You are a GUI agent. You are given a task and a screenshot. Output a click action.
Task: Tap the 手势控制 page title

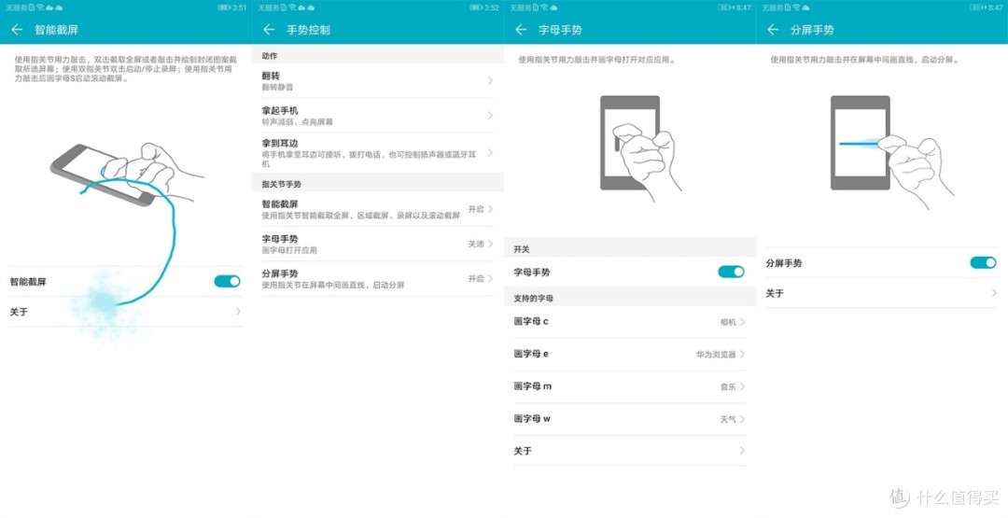point(308,30)
